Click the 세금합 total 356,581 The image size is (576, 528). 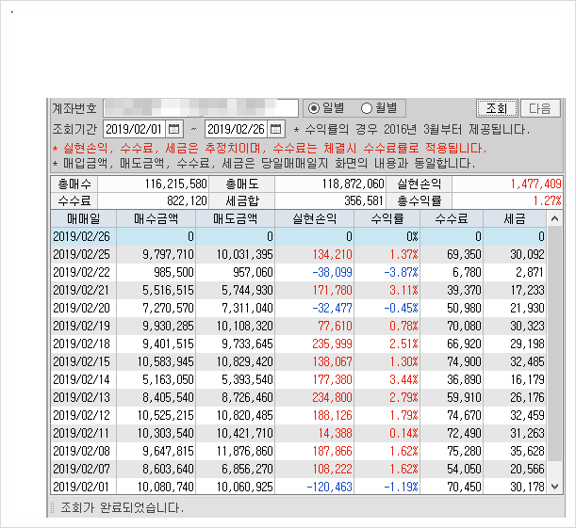click(x=330, y=200)
